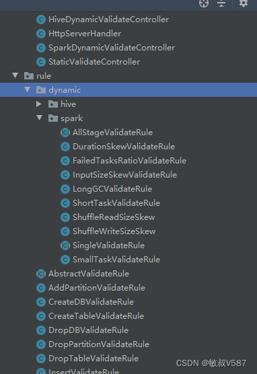Click class icon of ShuffleWriteSizeSkew

[65, 231]
